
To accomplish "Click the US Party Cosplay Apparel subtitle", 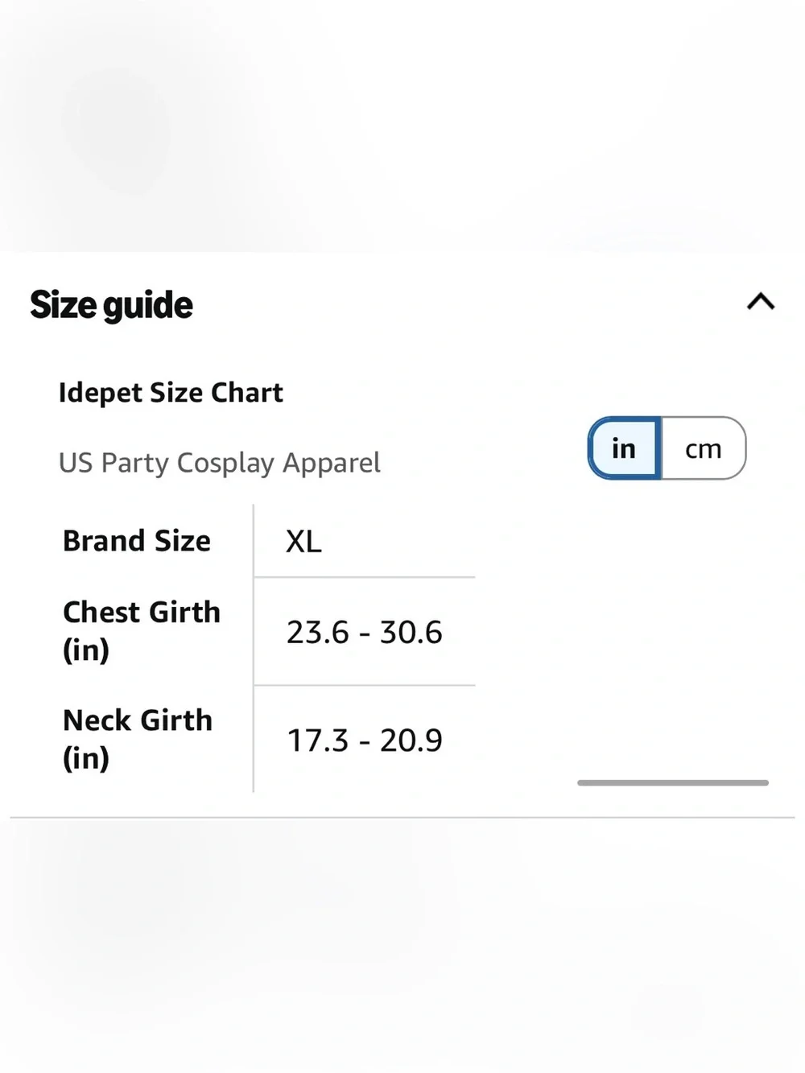I will point(219,463).
